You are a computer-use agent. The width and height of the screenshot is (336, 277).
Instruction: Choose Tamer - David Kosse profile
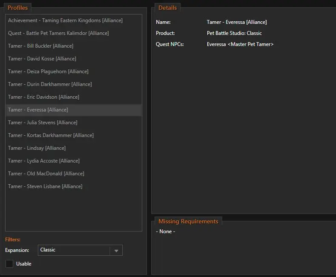(x=73, y=59)
